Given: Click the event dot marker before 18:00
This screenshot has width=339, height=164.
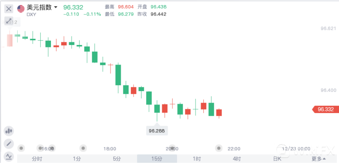Looking at the screenshot, I should [x=83, y=148].
